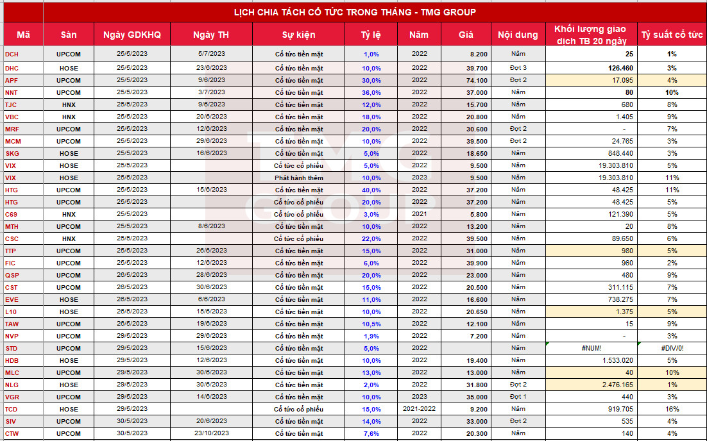This screenshot has height=441, width=707.
Task: Select stock code cell 'SKG'
Action: pos(24,154)
